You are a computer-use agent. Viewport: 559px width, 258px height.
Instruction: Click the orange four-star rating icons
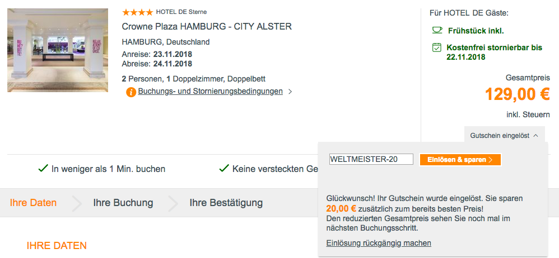click(x=137, y=12)
